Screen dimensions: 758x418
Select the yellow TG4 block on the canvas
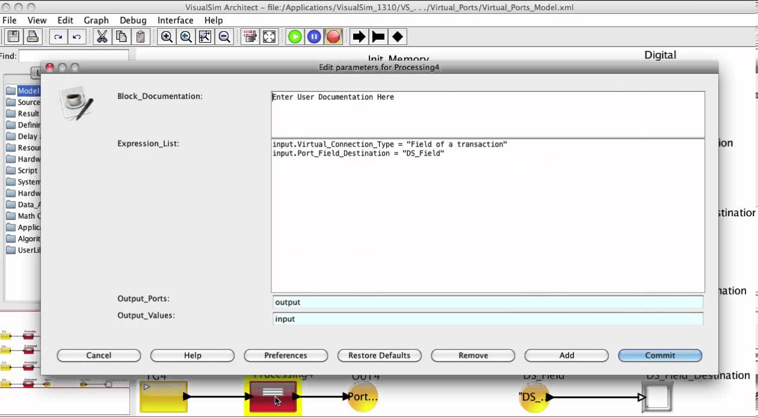pyautogui.click(x=164, y=396)
